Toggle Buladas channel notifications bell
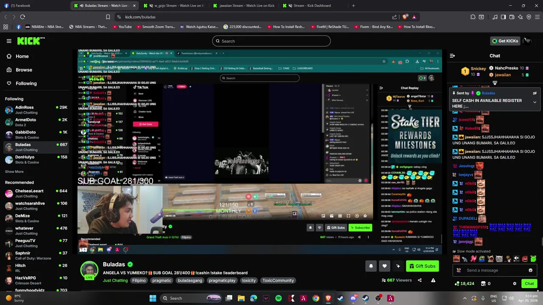 371,266
